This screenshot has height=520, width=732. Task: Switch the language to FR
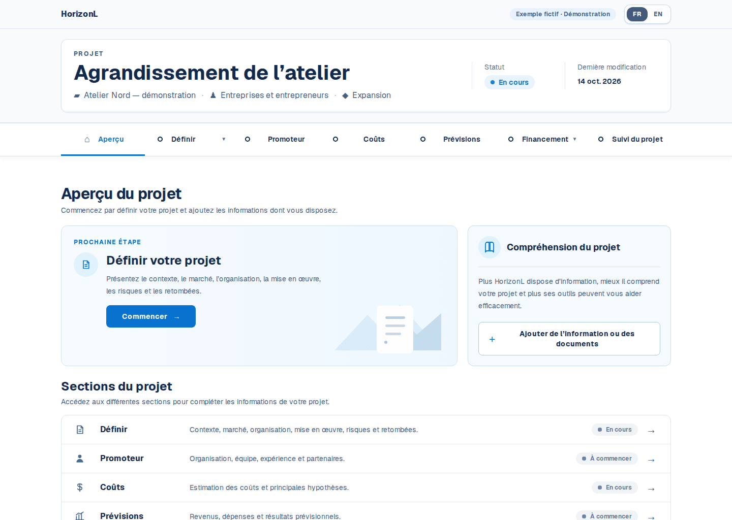pyautogui.click(x=637, y=14)
